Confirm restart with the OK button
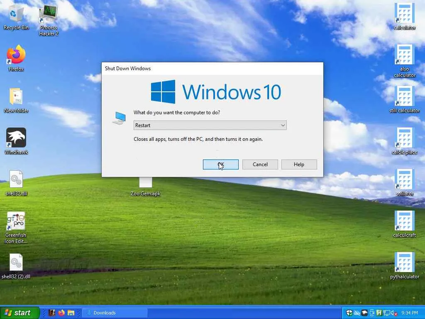Screen dimensions: 425x319 click(x=221, y=164)
